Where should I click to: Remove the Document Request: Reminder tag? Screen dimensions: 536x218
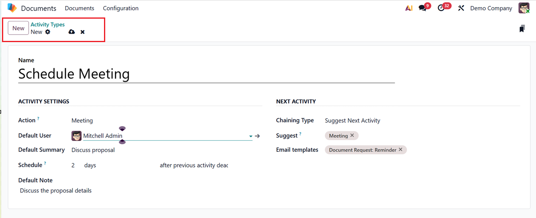pos(401,150)
